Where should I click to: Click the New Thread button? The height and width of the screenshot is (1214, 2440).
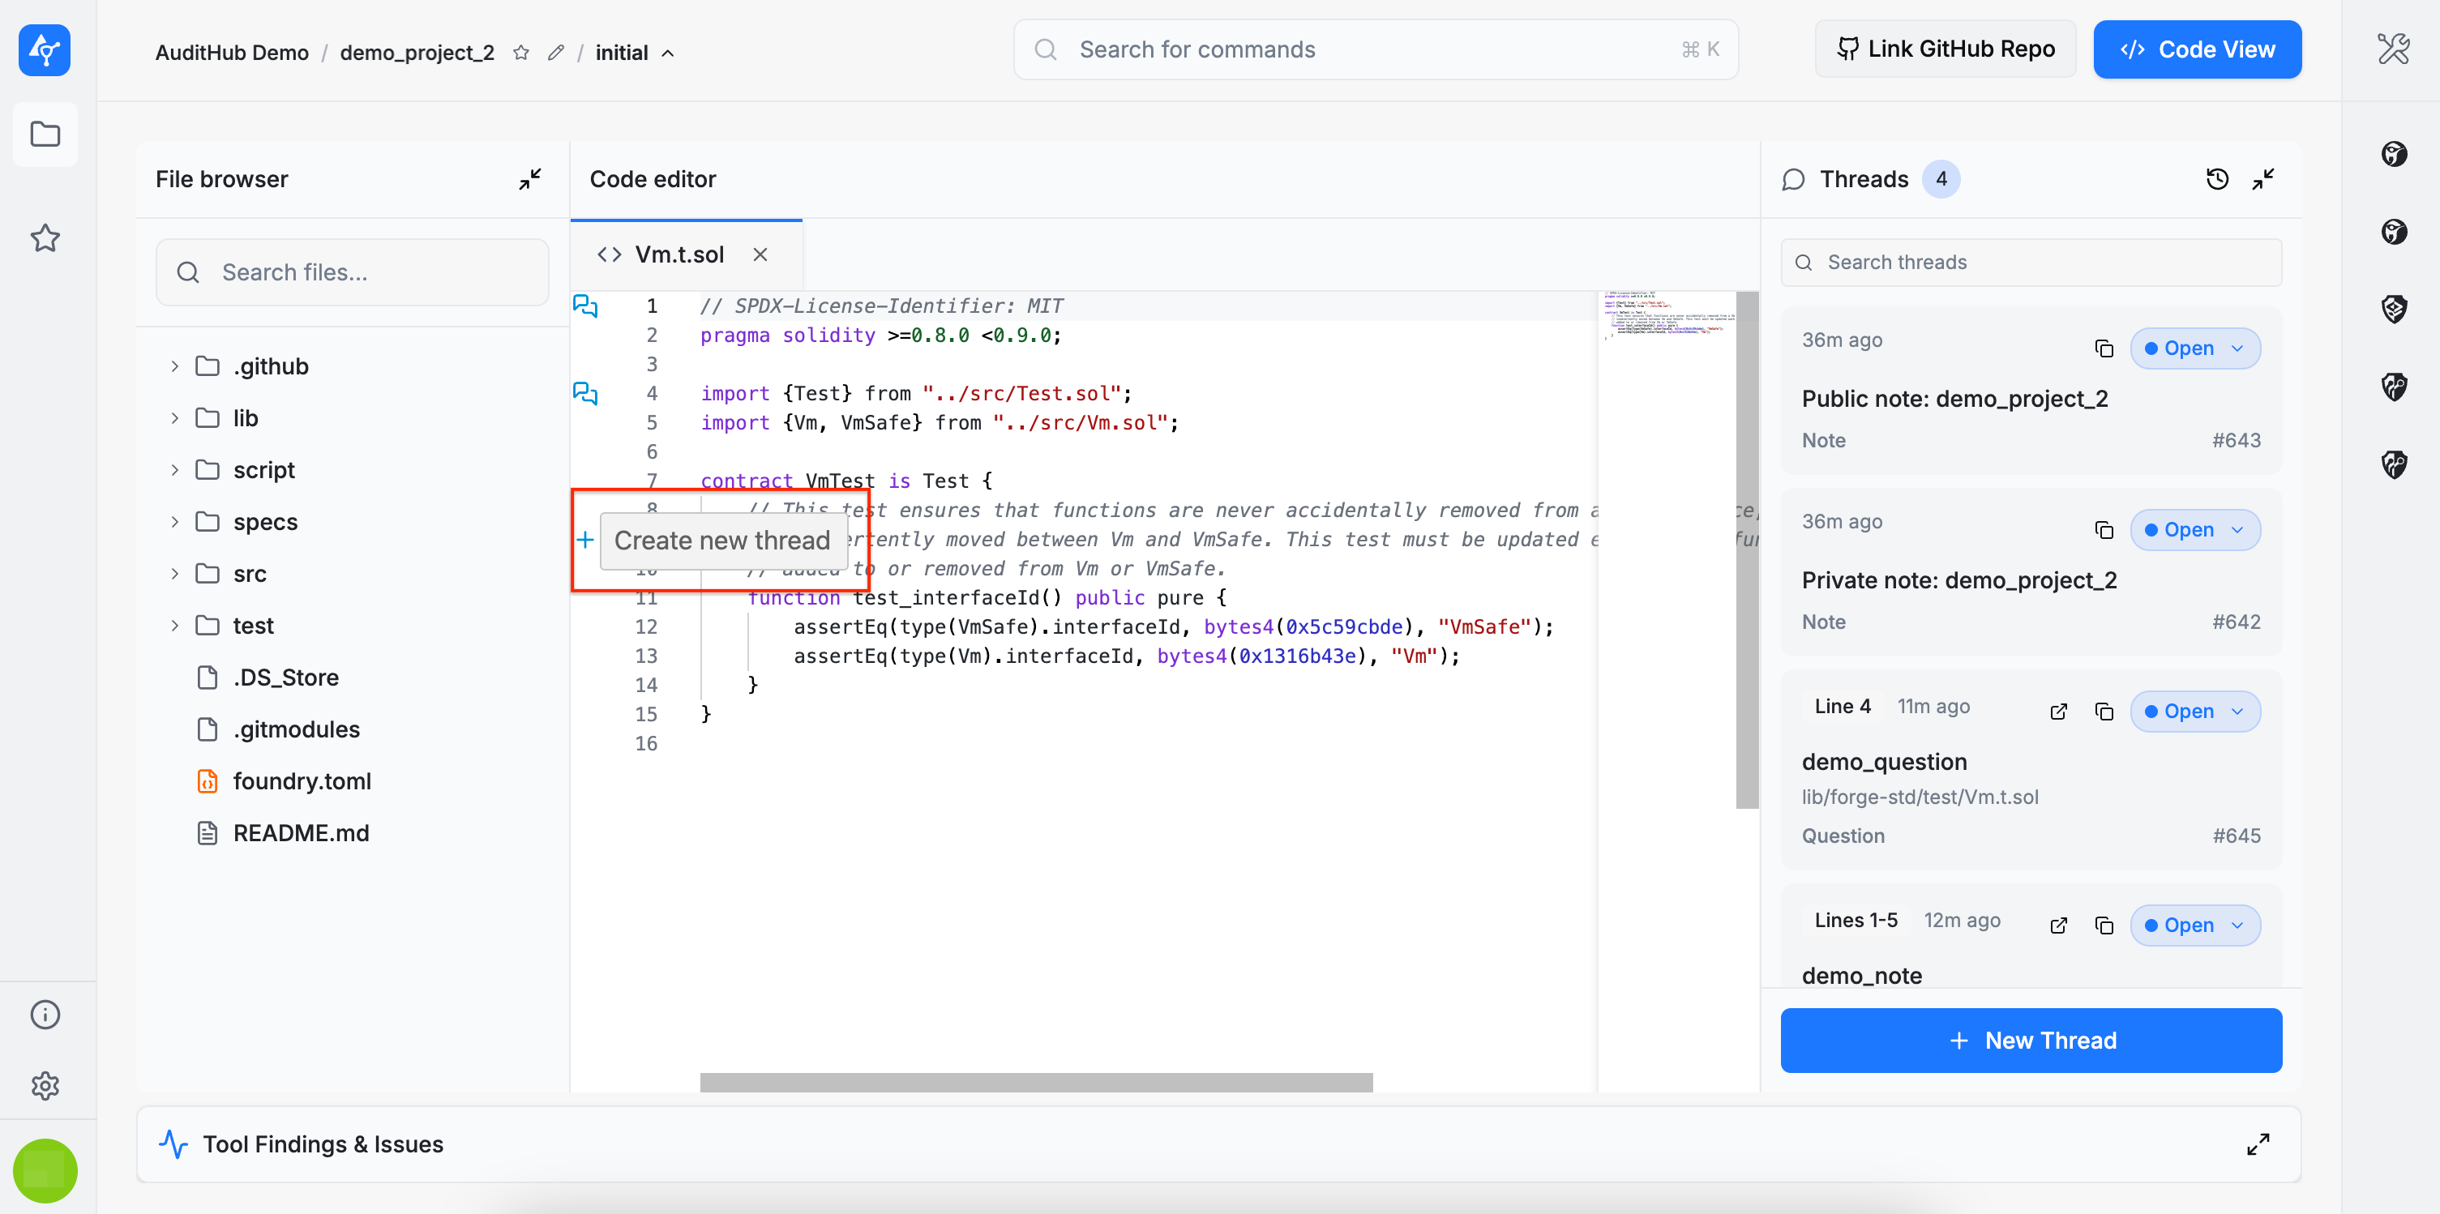pyautogui.click(x=2031, y=1040)
